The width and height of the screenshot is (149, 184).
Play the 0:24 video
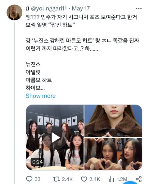coord(56,137)
